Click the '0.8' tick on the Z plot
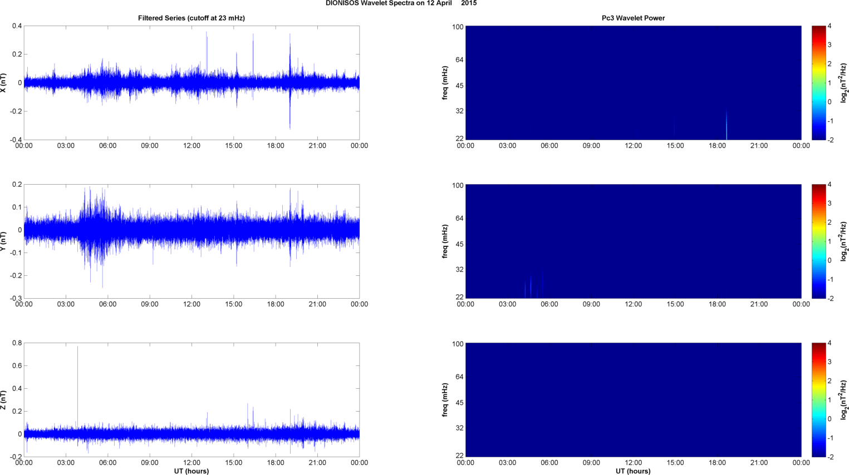The height and width of the screenshot is (475, 849). click(x=17, y=343)
